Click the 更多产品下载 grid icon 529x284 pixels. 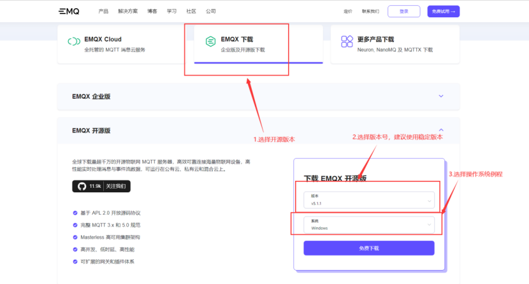(347, 41)
